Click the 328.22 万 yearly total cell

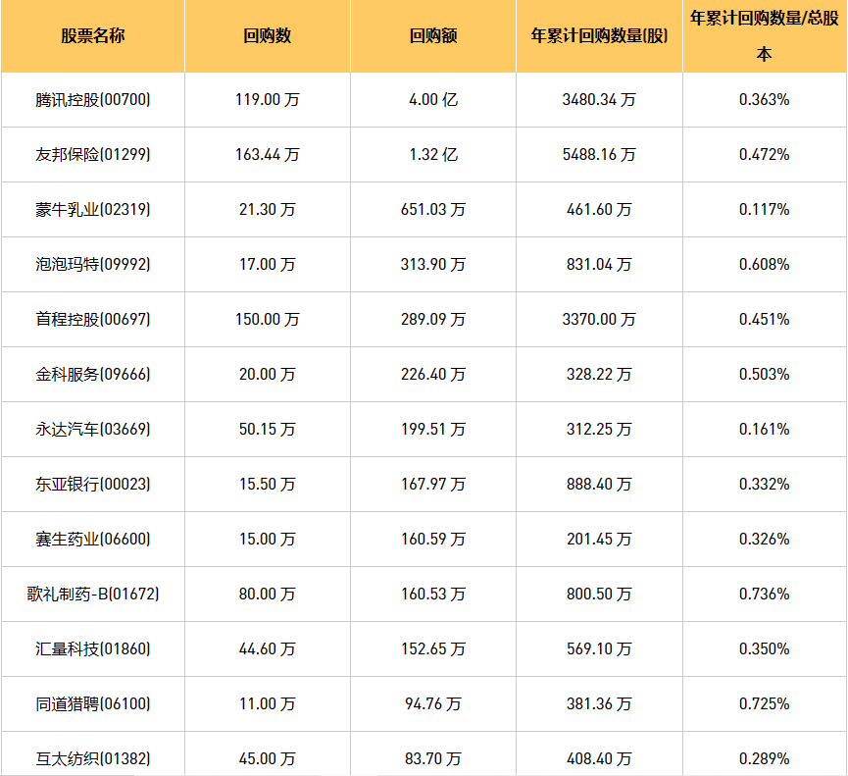pyautogui.click(x=599, y=375)
